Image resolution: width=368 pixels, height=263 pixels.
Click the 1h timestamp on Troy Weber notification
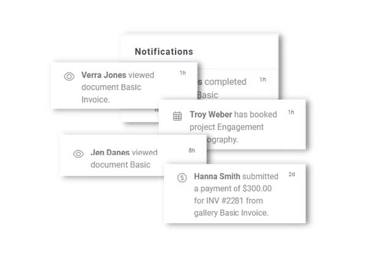291,112
